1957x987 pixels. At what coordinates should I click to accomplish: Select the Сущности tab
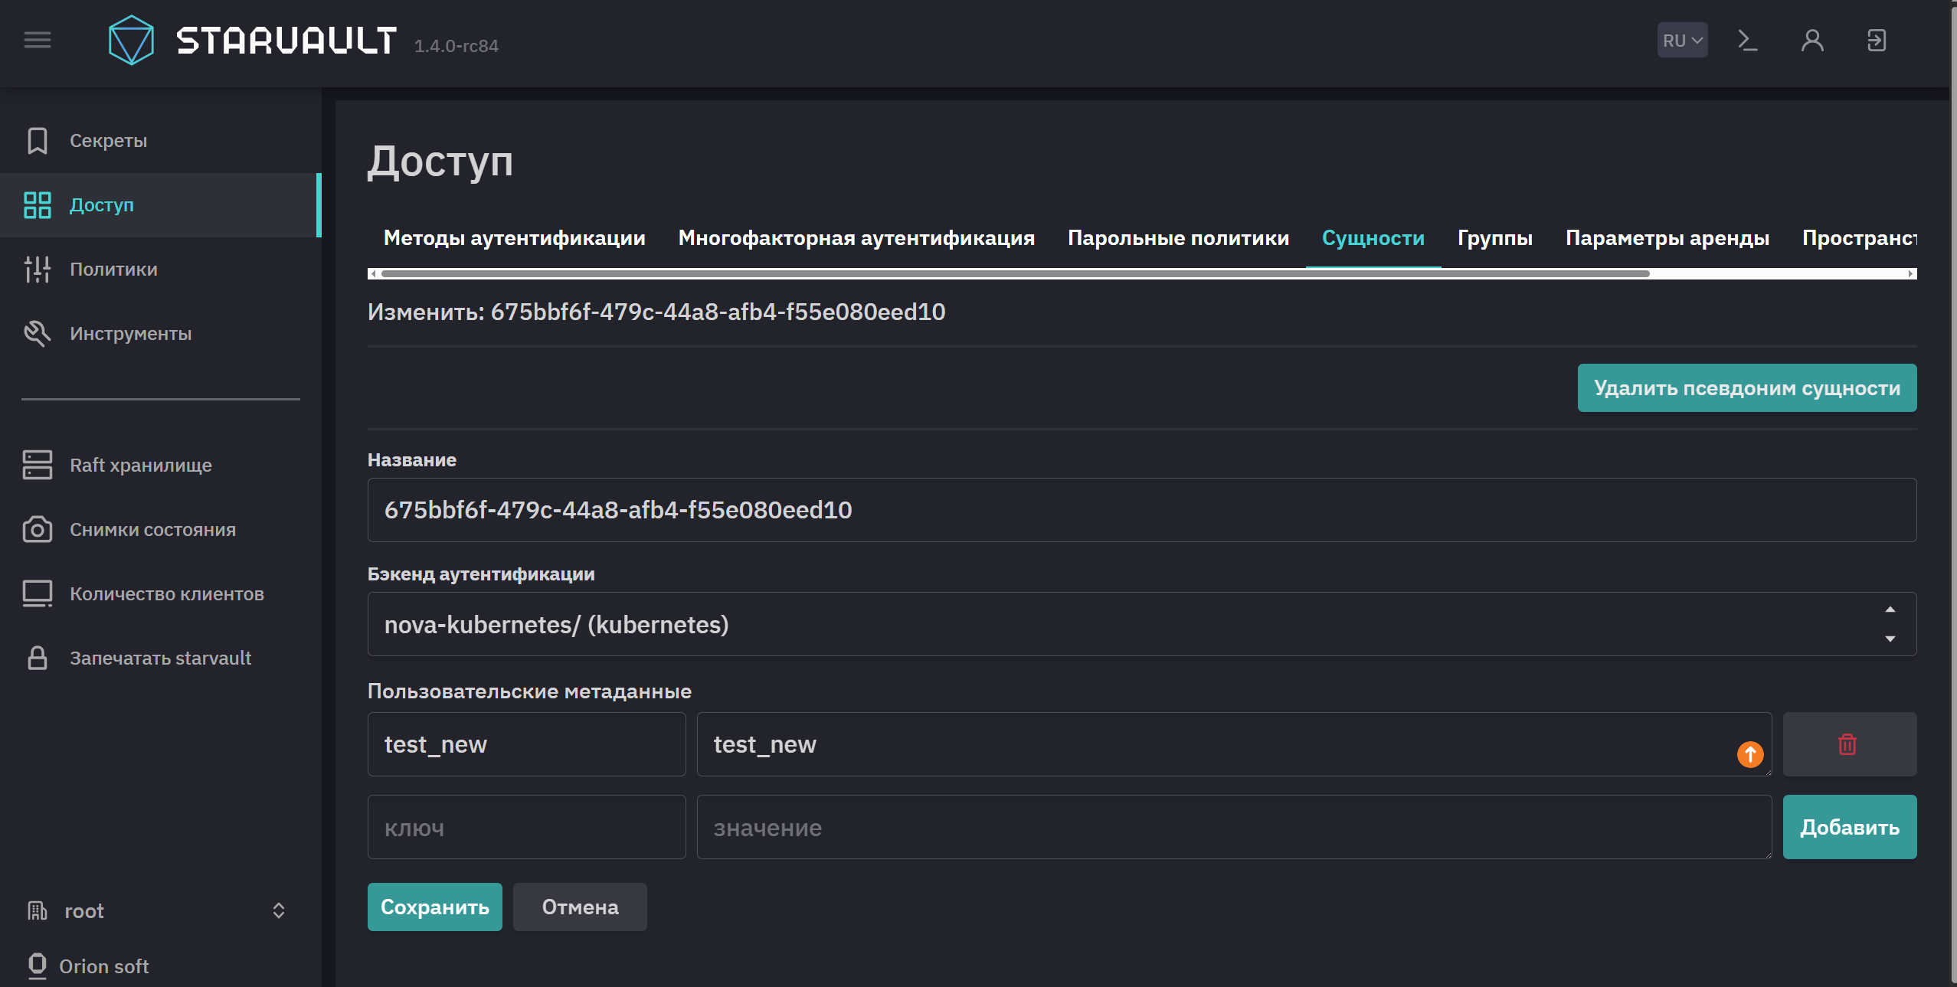click(x=1373, y=238)
